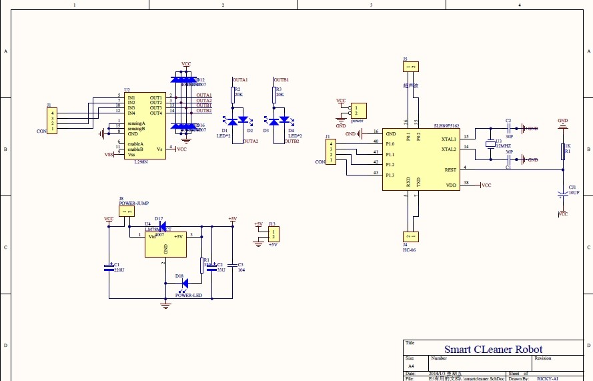The height and width of the screenshot is (381, 593).
Task: Select the D18 POWER-LED diode
Action: pos(179,284)
